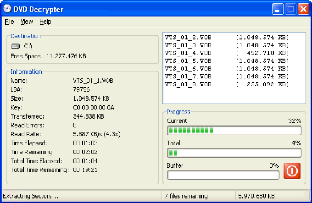
Task: Click the Free Space value 11.277.476 KB
Action: tap(66, 56)
